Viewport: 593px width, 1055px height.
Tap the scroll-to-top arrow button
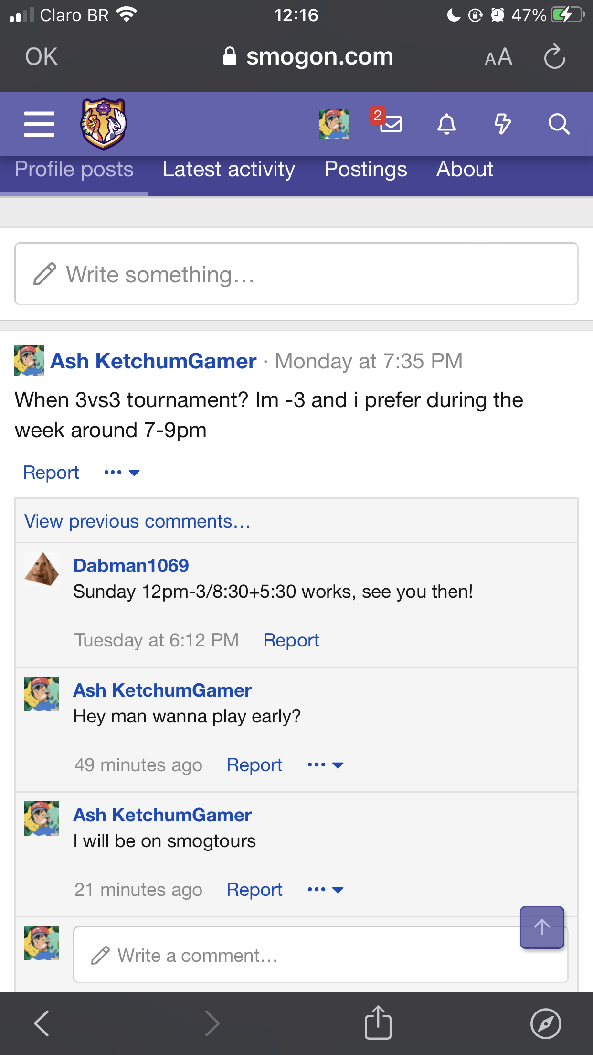click(542, 927)
